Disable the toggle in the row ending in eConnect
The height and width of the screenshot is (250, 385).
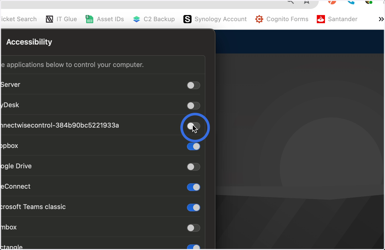(x=193, y=187)
